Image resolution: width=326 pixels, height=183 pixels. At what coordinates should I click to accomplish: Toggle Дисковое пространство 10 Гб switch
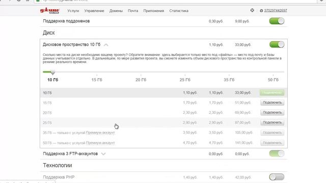pos(277,44)
